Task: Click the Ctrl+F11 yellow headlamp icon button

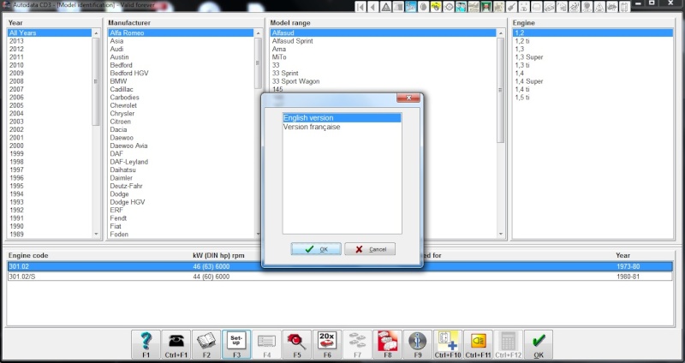Action: pyautogui.click(x=478, y=345)
